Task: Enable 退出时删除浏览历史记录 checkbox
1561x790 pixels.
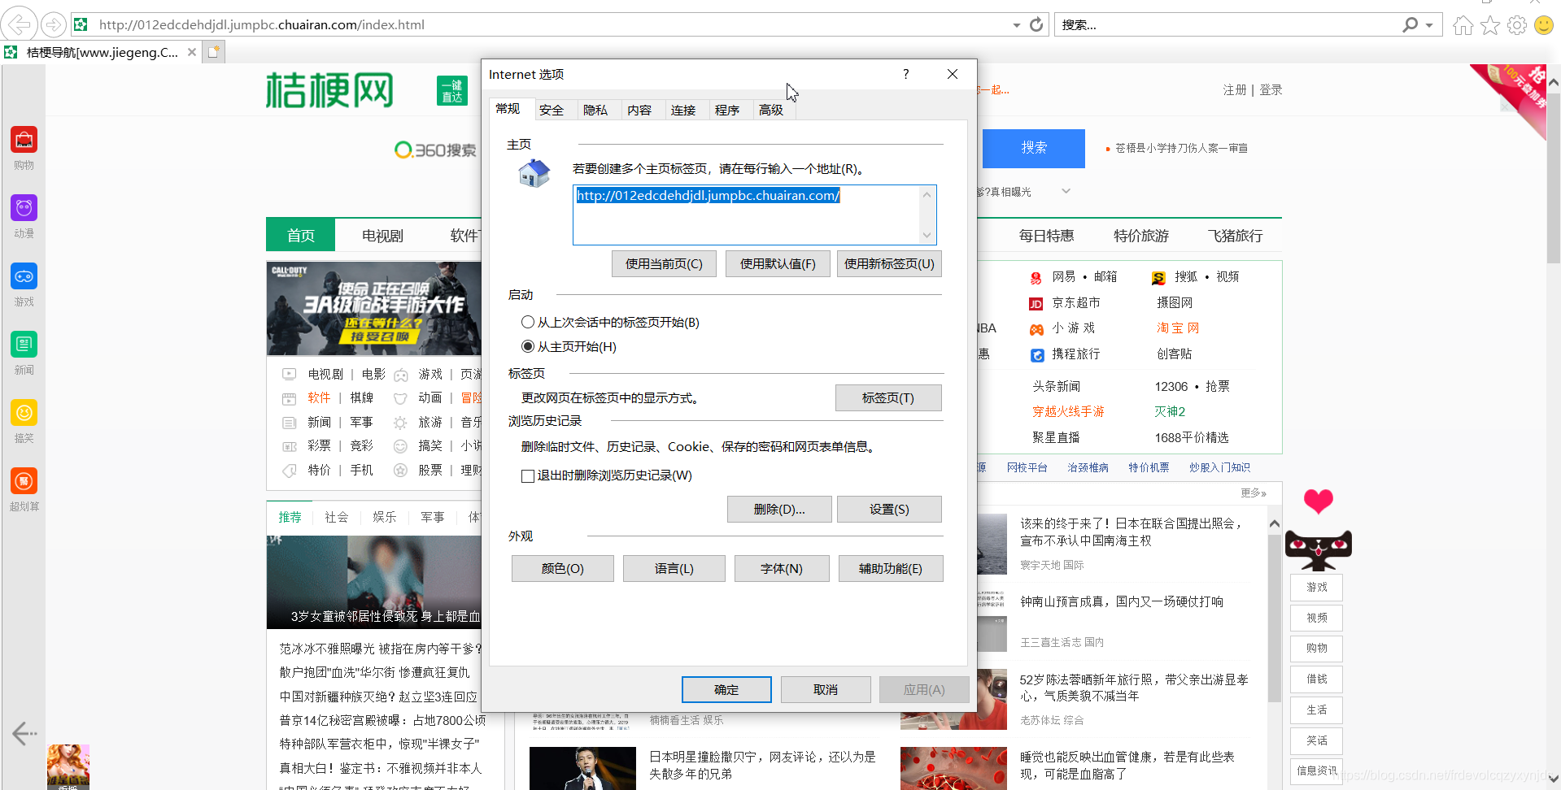Action: click(528, 475)
